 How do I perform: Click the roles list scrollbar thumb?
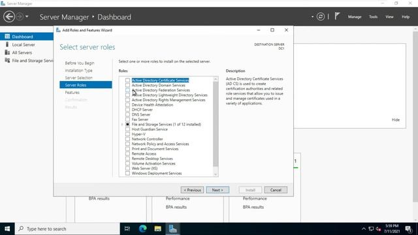click(216, 124)
